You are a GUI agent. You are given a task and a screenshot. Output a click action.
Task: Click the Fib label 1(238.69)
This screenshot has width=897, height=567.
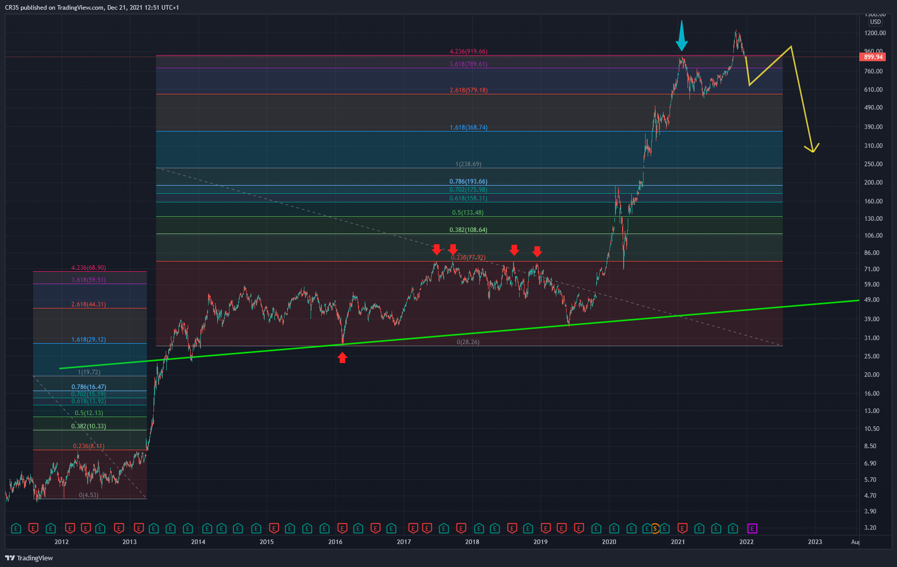[468, 164]
